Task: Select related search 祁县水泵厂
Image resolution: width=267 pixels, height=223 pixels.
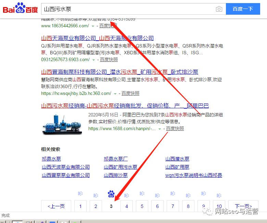Action: pyautogui.click(x=116, y=159)
